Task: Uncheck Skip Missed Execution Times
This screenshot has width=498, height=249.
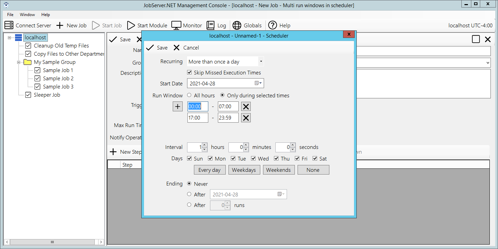Action: tap(189, 72)
